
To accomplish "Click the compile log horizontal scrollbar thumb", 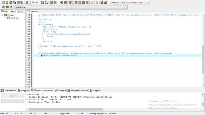I will coord(66,110).
